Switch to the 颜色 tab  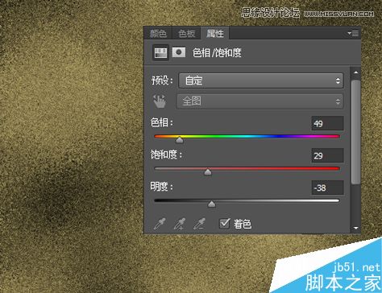pos(158,33)
